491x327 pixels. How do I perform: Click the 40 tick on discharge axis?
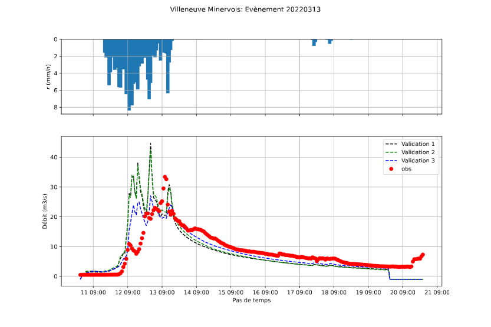(x=54, y=157)
